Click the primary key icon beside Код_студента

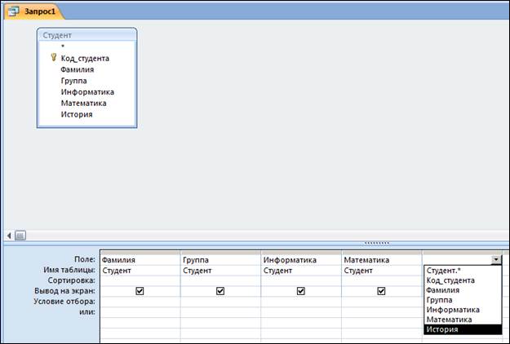tap(54, 58)
